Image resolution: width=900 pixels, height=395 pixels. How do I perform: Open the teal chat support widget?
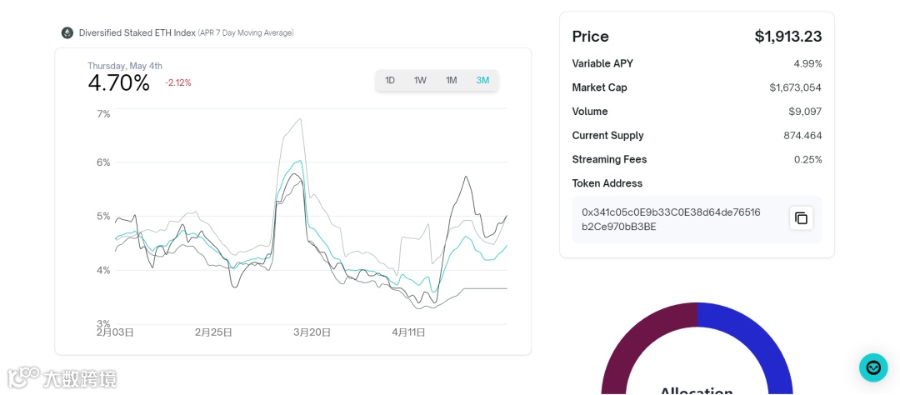click(x=873, y=367)
